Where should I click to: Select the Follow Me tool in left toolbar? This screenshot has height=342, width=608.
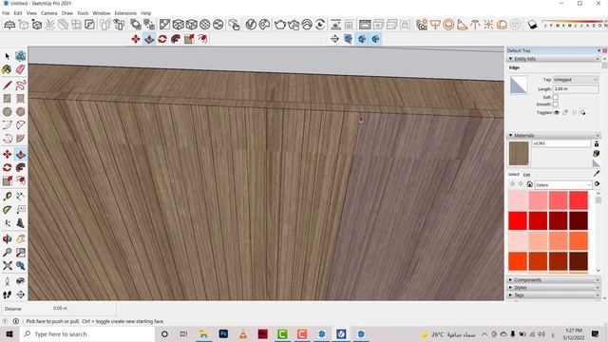tap(20, 167)
